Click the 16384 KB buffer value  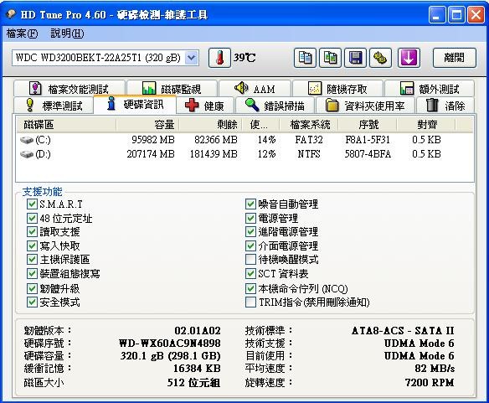point(197,369)
